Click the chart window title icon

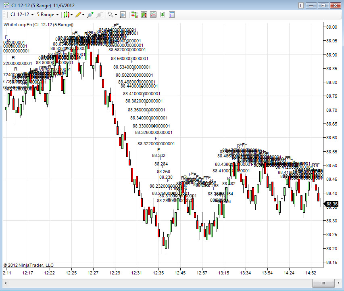[x=6, y=5]
